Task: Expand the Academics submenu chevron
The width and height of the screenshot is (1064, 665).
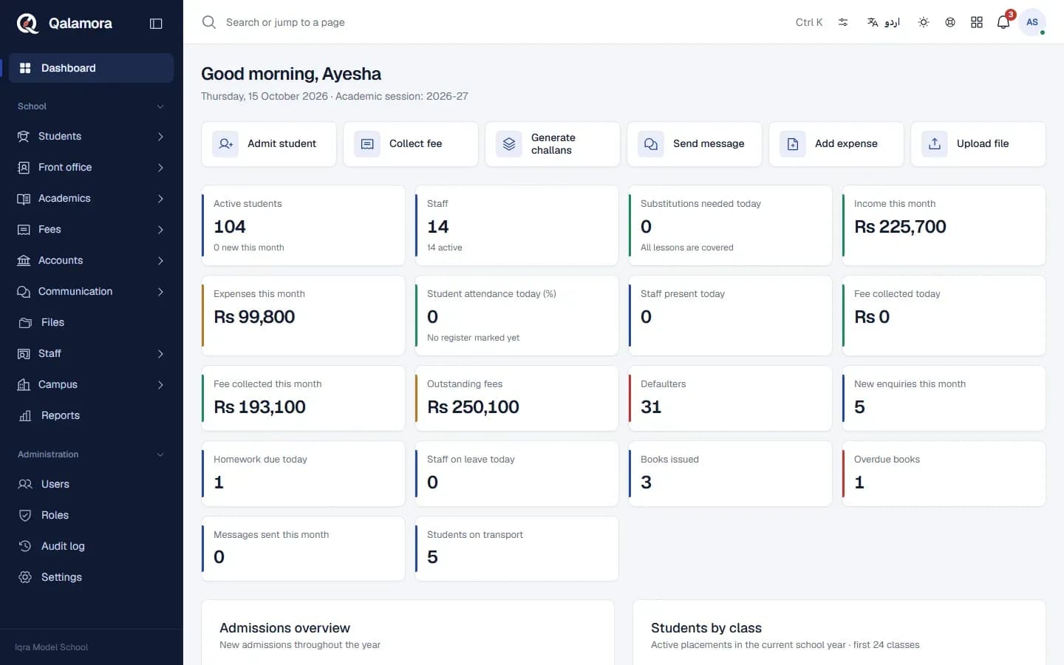Action: [x=160, y=198]
